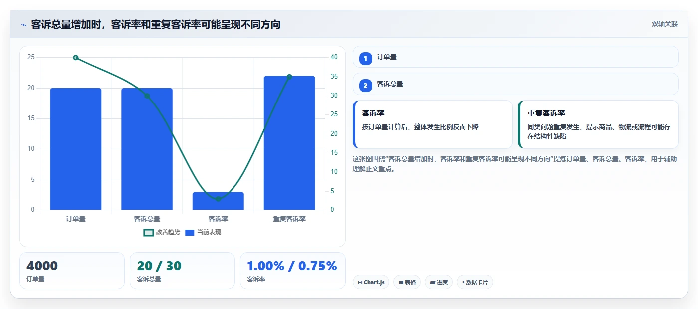Screen dimensions: 698x309
Task: Click the summary paragraph starting 这张图围绕
Action: click(515, 164)
